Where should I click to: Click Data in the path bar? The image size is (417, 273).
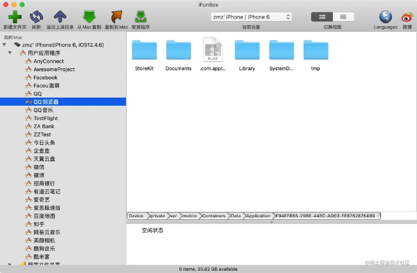click(x=236, y=216)
